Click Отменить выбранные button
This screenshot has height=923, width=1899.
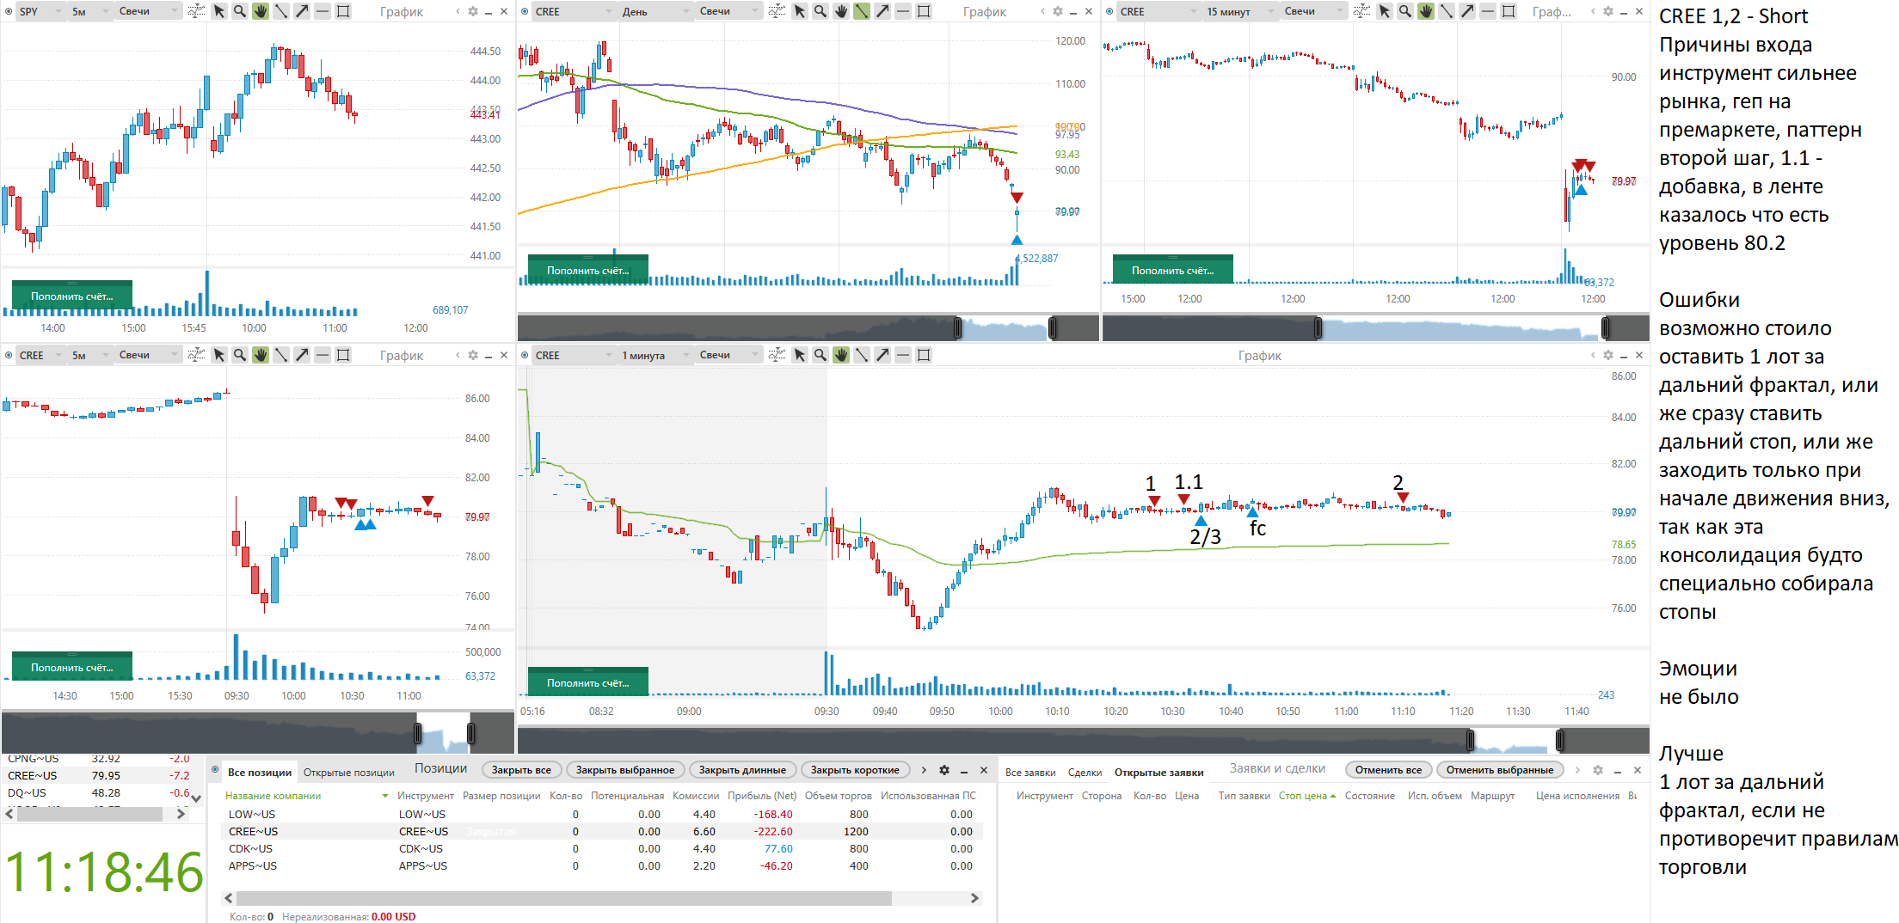[x=1500, y=770]
